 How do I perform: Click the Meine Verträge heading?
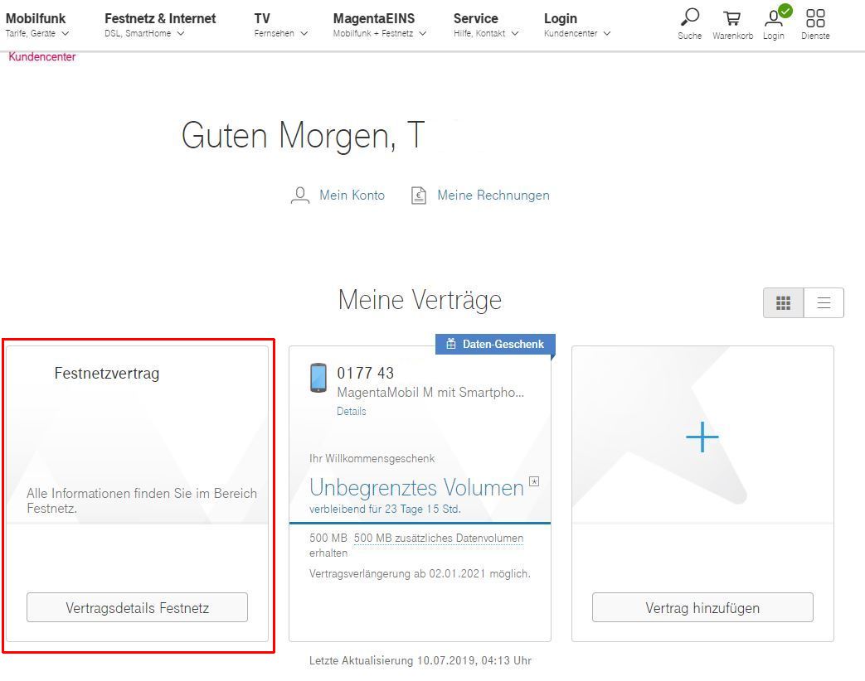tap(420, 300)
